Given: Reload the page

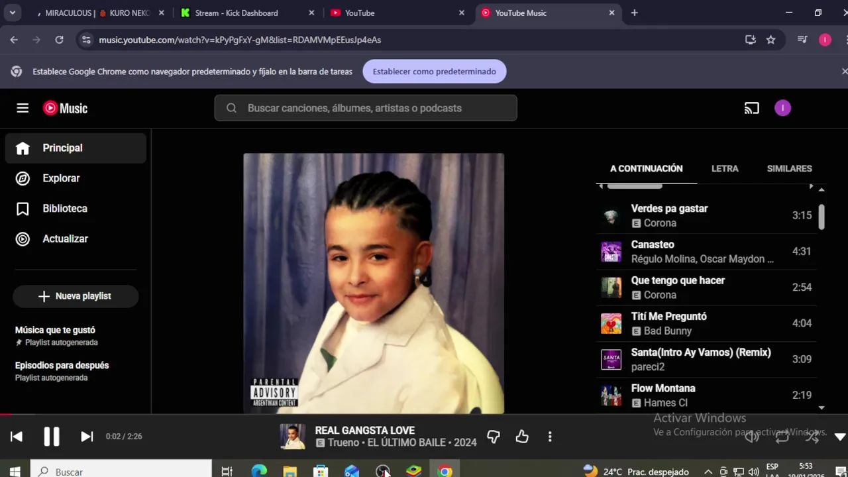Looking at the screenshot, I should coord(59,40).
